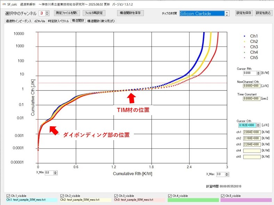Click the Cursor Cth value field
274x205 pixels.
[x=247, y=125]
